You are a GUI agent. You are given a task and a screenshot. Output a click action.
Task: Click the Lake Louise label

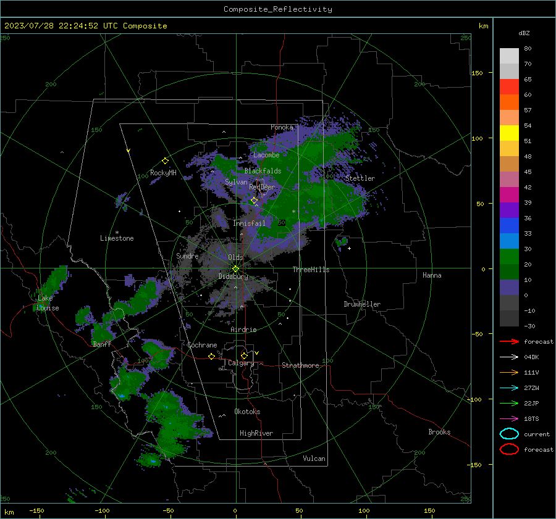(x=48, y=303)
